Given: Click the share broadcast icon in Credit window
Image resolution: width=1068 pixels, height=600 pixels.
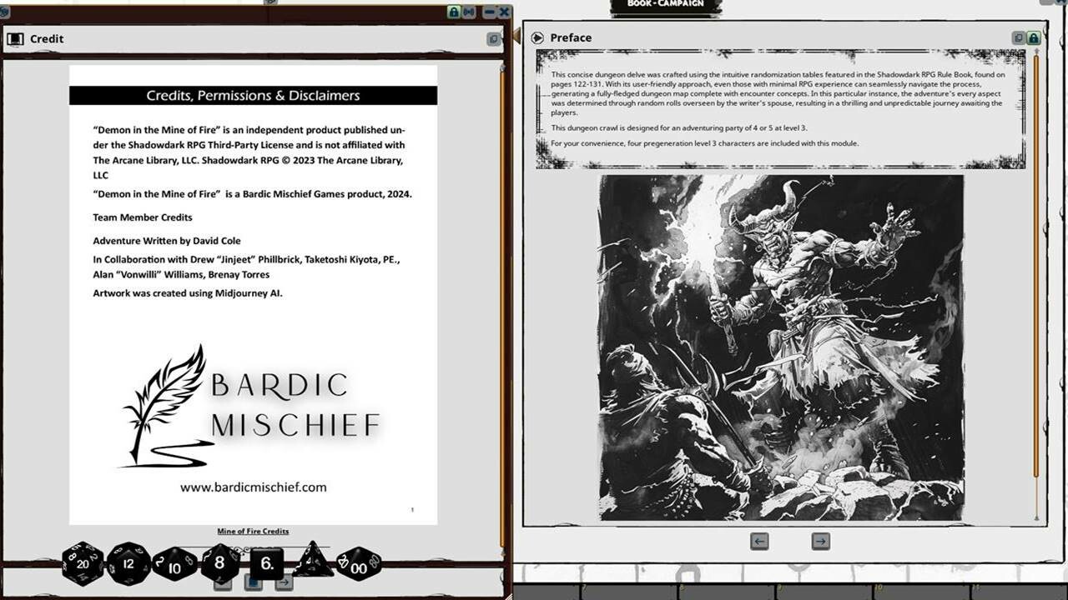Looking at the screenshot, I should click(x=469, y=12).
